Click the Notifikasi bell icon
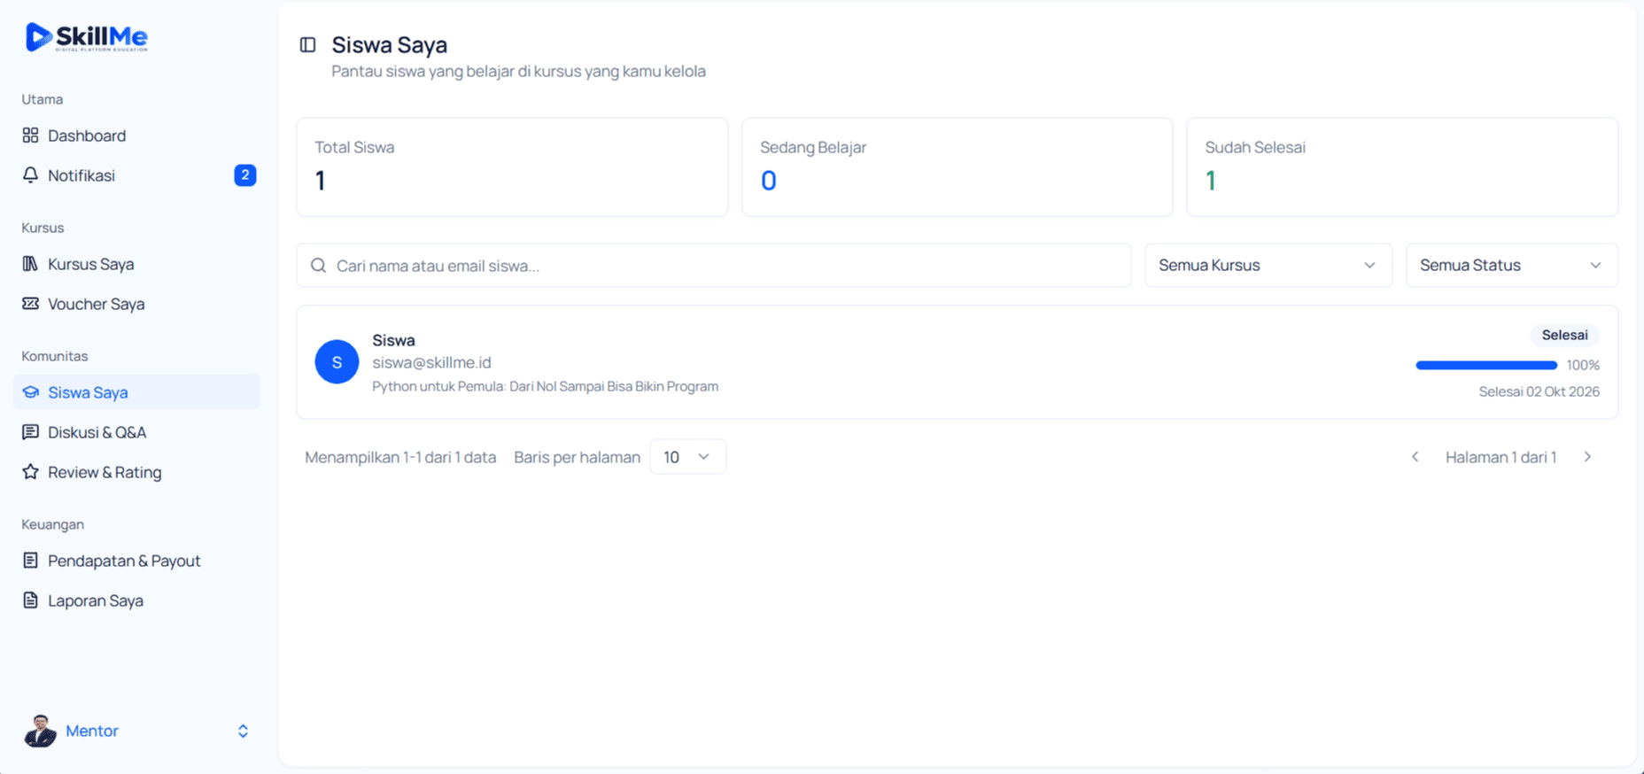The width and height of the screenshot is (1644, 774). pos(30,175)
